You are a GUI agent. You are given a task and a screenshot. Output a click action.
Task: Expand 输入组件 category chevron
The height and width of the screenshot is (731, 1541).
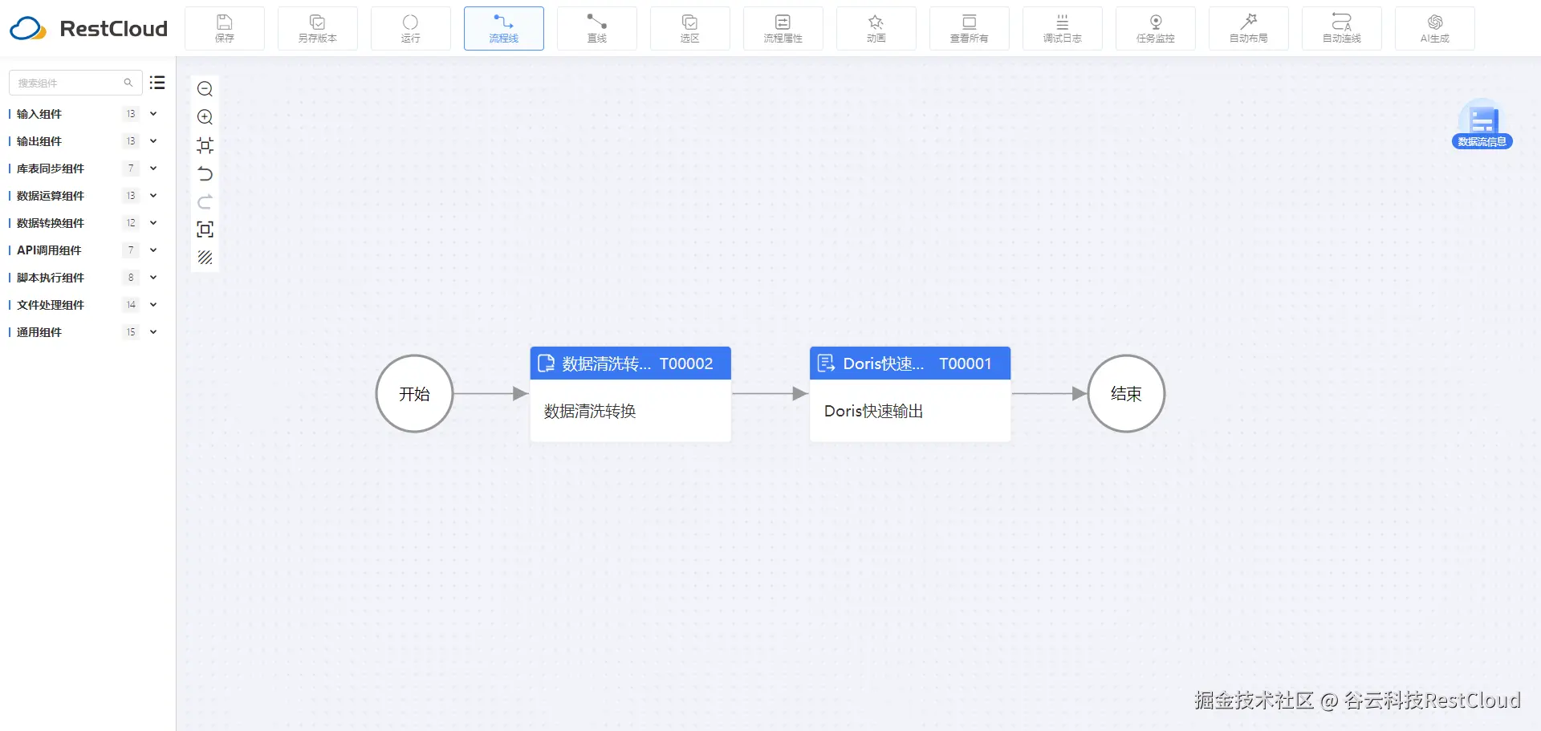pos(153,114)
